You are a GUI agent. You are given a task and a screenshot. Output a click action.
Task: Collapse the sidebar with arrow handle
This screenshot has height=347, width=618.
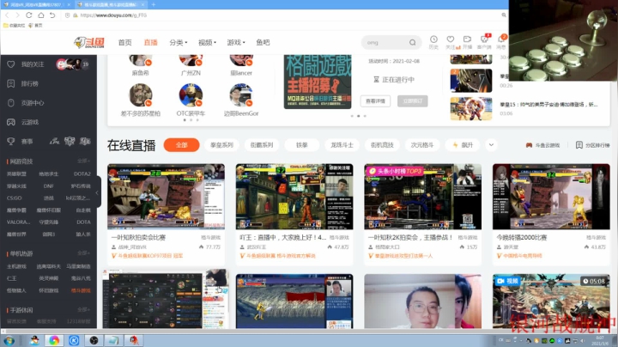coord(97,192)
